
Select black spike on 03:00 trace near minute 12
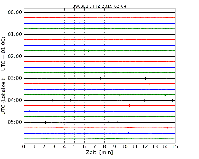pos(145,78)
